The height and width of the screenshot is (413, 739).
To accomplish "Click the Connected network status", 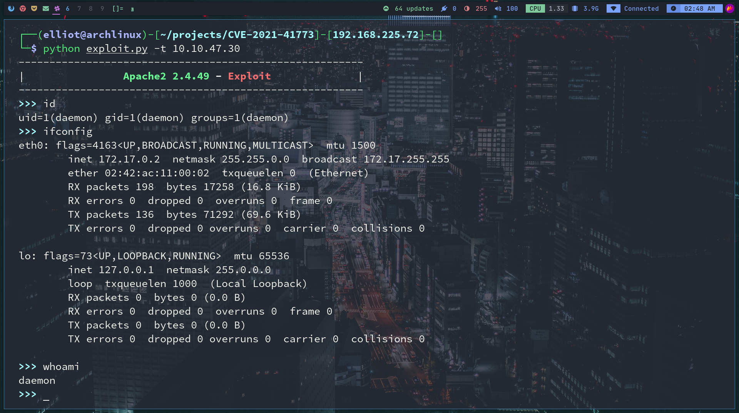I will pyautogui.click(x=642, y=8).
